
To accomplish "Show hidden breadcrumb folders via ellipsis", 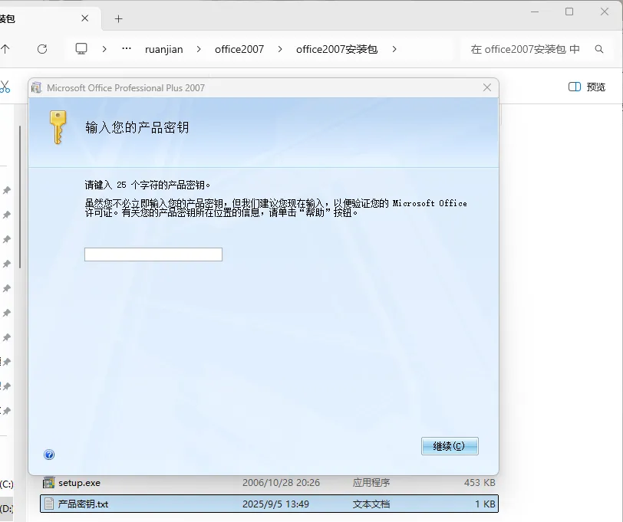I will 127,49.
